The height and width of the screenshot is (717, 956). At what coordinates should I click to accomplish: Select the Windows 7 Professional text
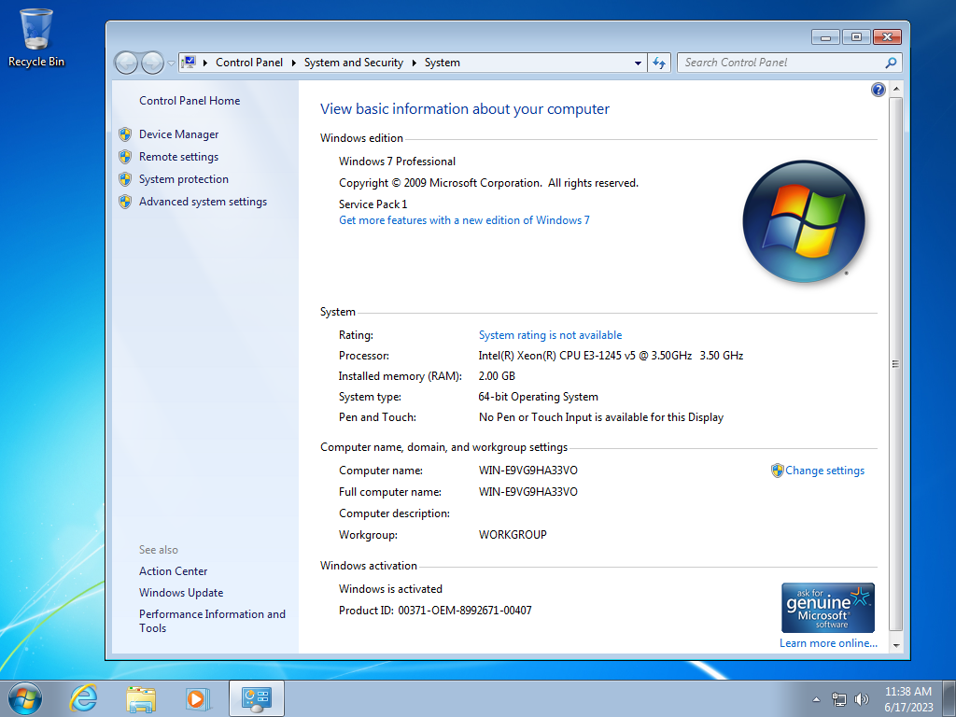click(x=397, y=162)
